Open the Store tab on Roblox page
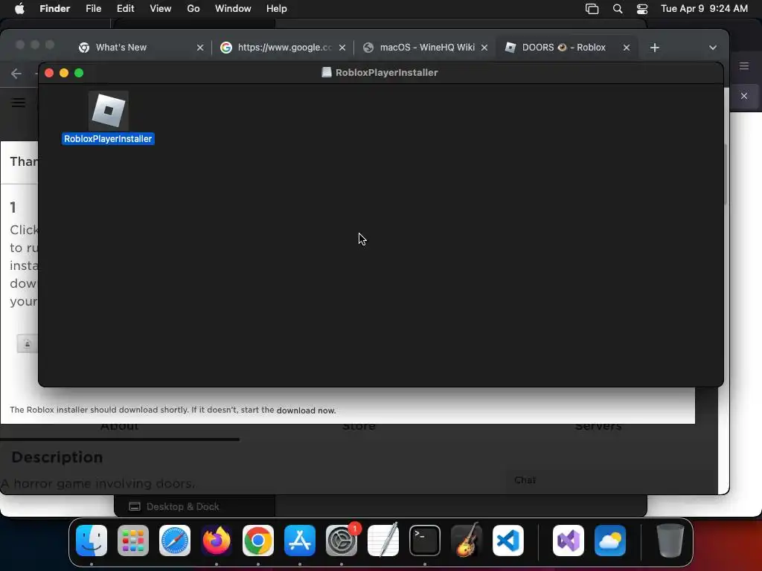 (359, 426)
